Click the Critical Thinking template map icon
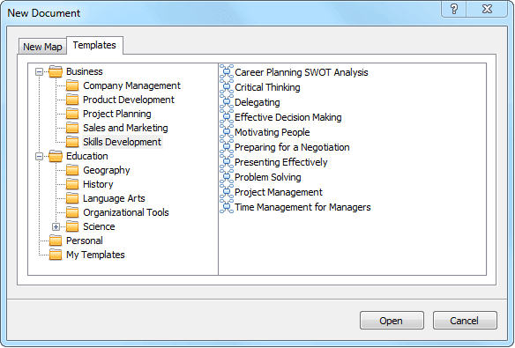This screenshot has width=515, height=348. (x=227, y=87)
